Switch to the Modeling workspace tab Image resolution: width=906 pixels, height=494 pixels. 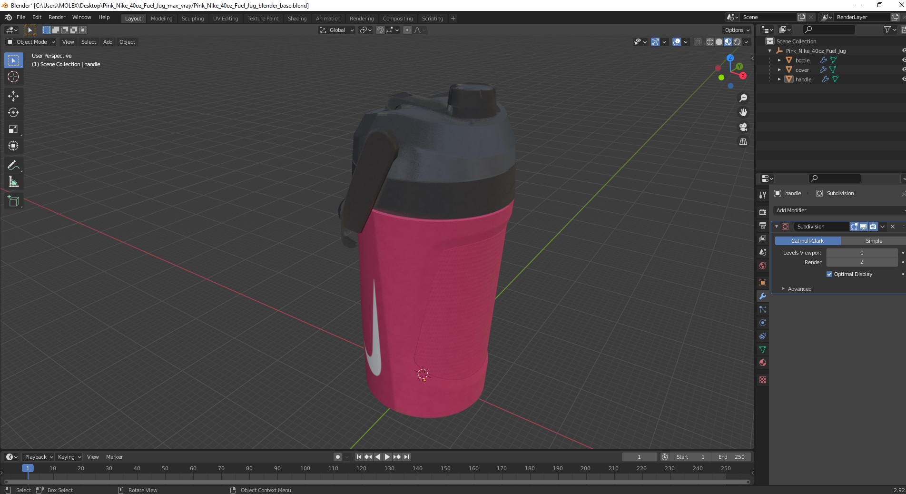(x=161, y=19)
